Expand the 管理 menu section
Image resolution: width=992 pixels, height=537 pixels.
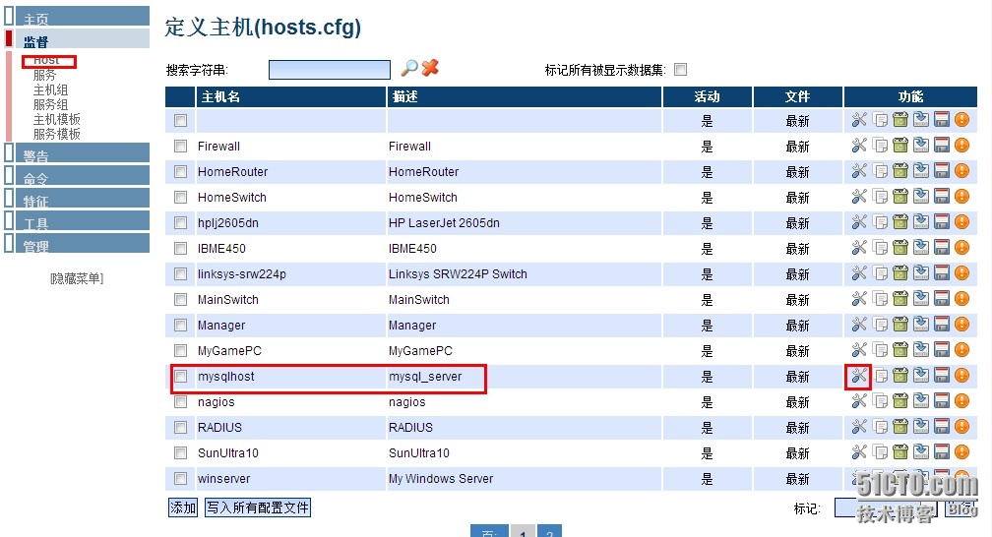click(83, 244)
